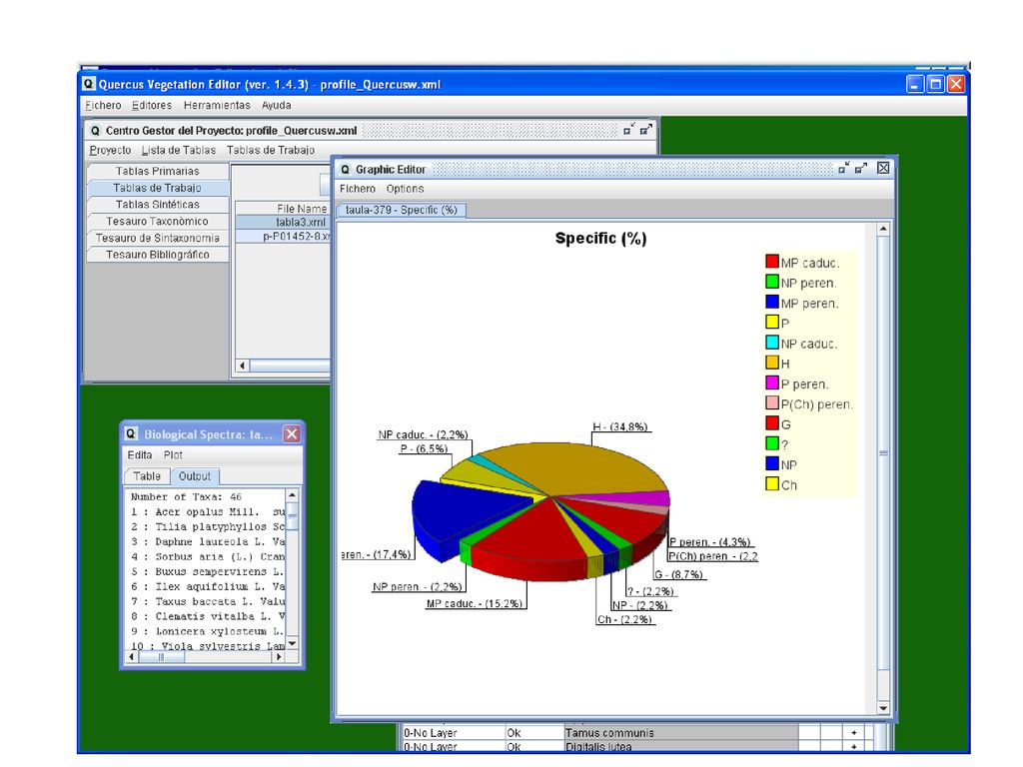Click P peren. magenta legend swatch
Image resolution: width=1023 pixels, height=767 pixels.
click(x=772, y=383)
